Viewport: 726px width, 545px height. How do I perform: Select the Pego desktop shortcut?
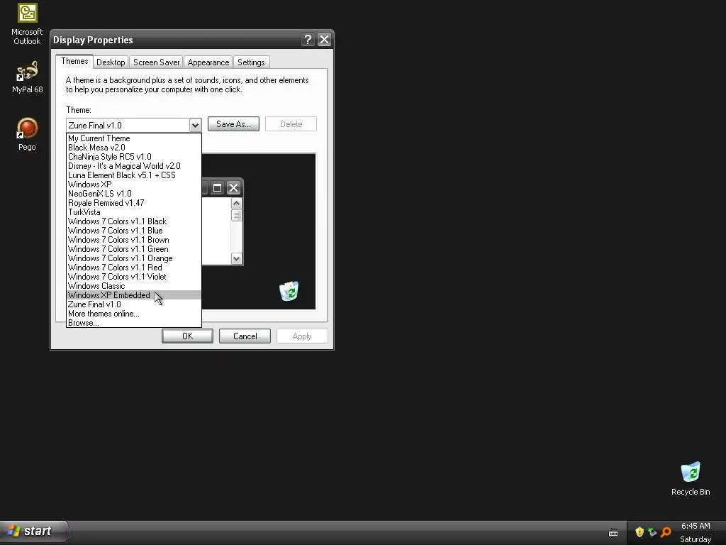click(27, 134)
